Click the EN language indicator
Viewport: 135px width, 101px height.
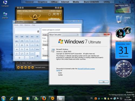point(92,98)
